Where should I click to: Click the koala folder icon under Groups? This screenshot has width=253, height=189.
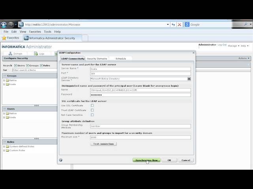coord(8,84)
